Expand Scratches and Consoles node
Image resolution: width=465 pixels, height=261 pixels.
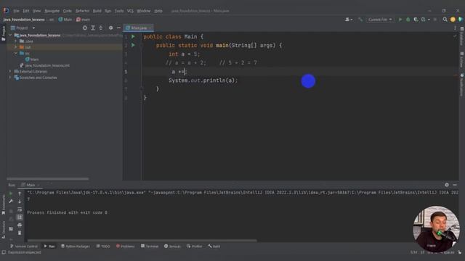[x=10, y=78]
